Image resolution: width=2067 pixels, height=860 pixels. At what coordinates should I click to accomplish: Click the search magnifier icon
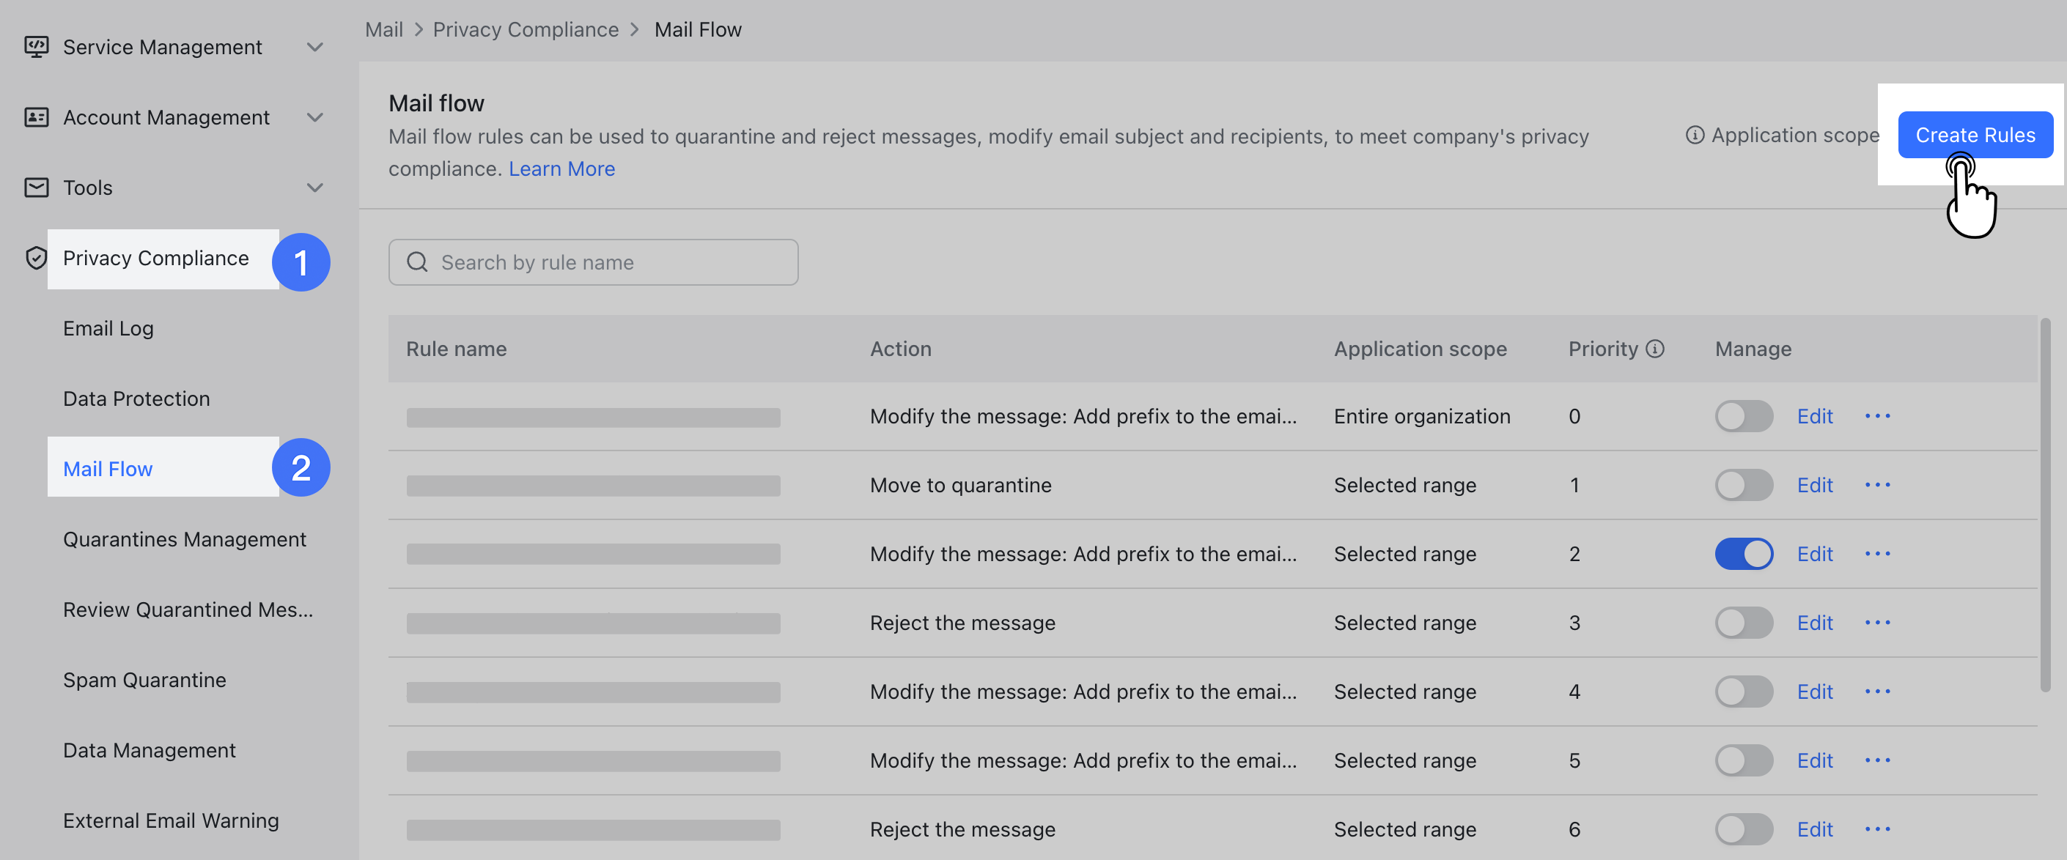coord(417,262)
